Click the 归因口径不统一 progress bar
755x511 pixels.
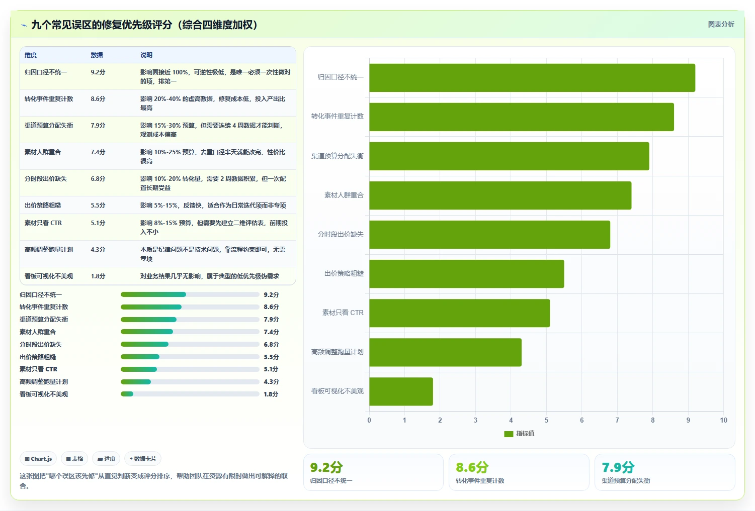(x=190, y=294)
